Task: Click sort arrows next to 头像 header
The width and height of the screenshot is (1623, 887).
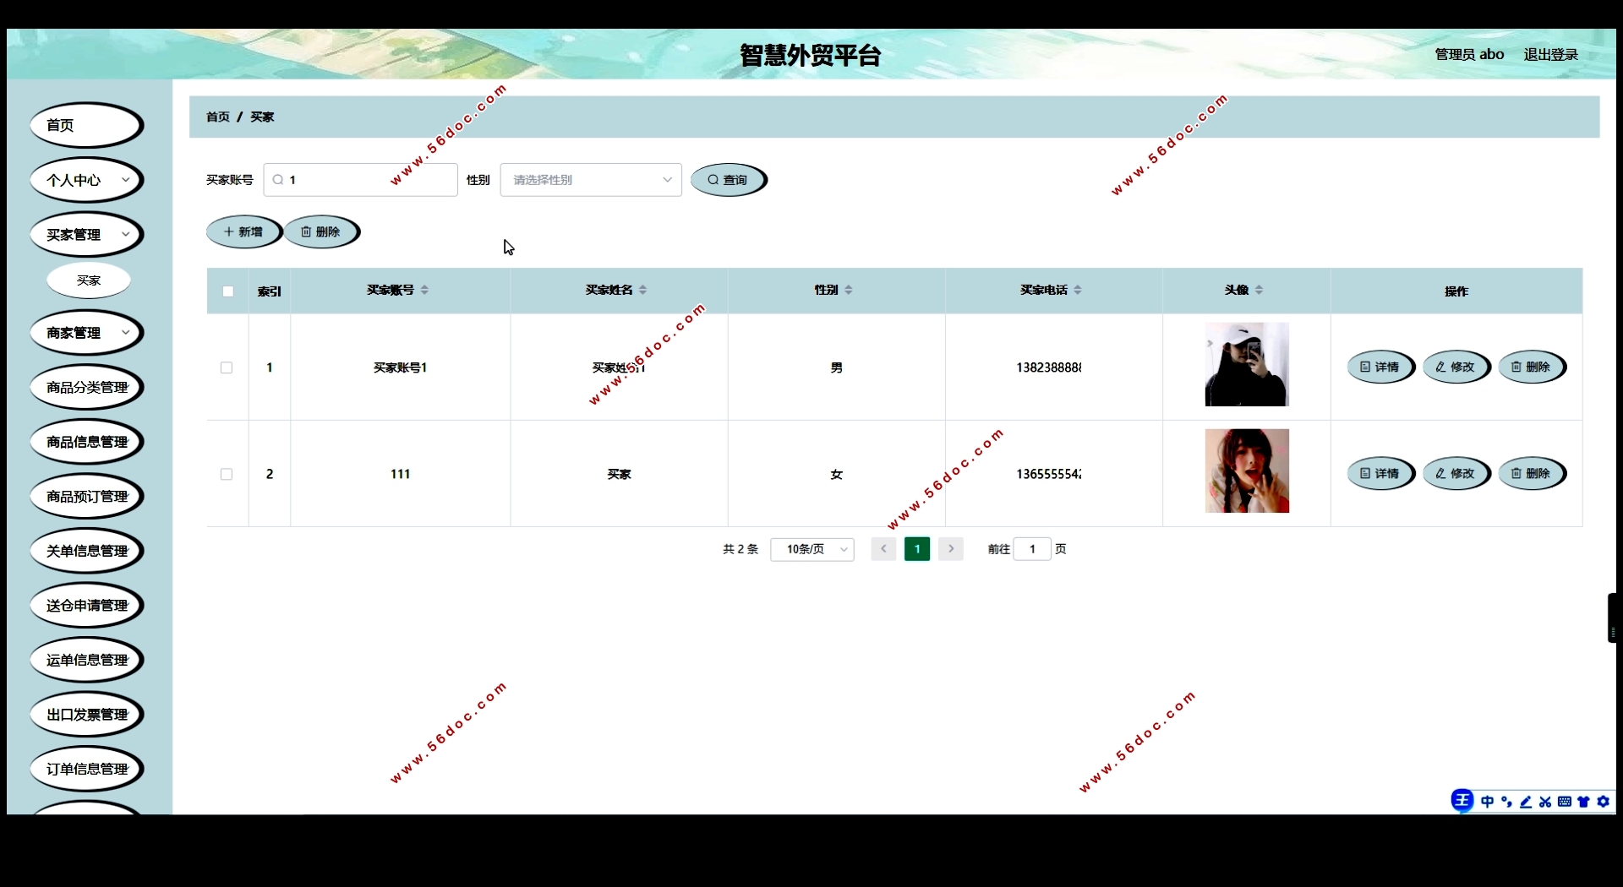Action: click(x=1259, y=290)
